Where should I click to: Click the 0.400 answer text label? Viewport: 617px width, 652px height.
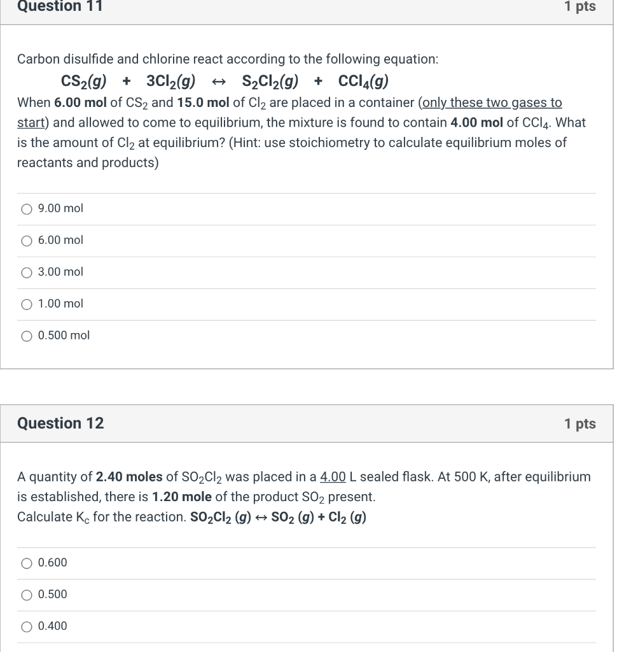52,626
